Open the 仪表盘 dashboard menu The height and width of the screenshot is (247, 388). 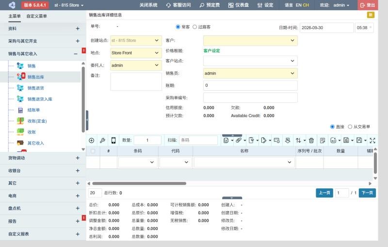coord(239,5)
